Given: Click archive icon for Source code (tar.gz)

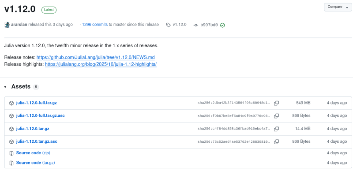Looking at the screenshot, I should [x=11, y=163].
